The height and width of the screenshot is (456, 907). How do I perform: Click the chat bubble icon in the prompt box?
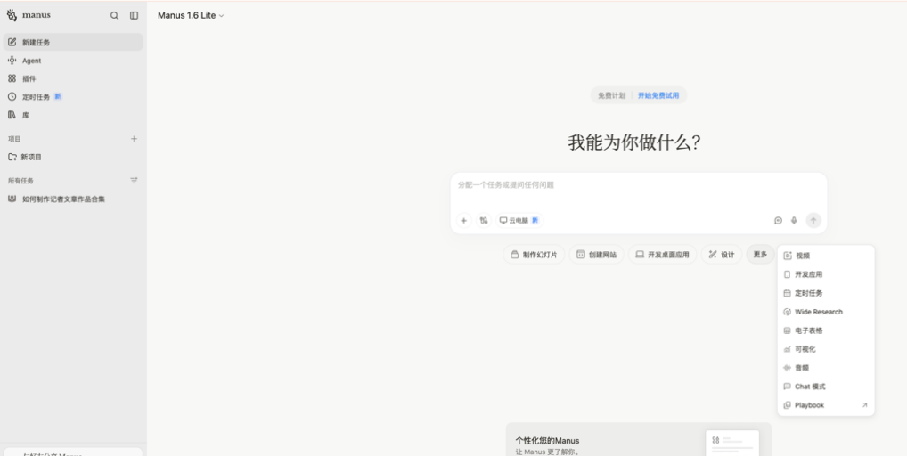pos(778,220)
